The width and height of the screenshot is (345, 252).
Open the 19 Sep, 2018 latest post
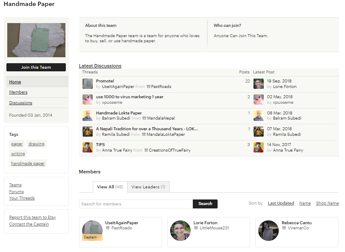pyautogui.click(x=279, y=81)
